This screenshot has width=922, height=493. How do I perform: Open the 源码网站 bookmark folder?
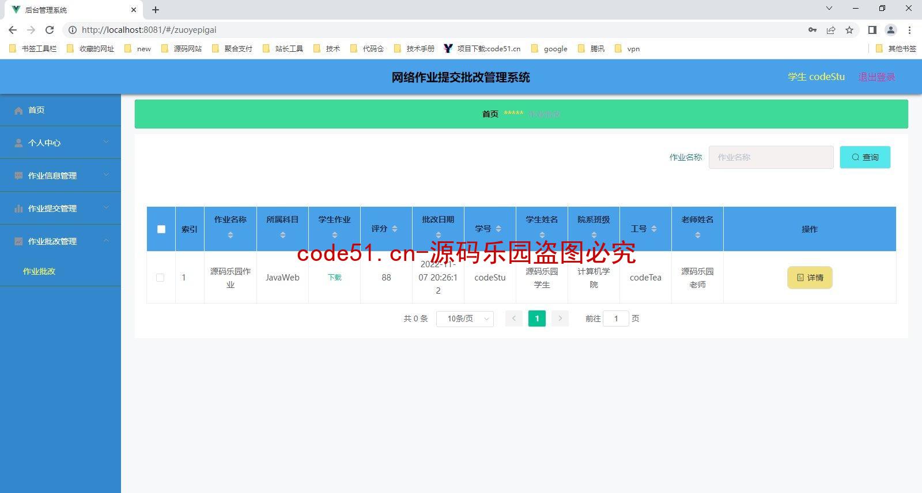click(x=182, y=49)
